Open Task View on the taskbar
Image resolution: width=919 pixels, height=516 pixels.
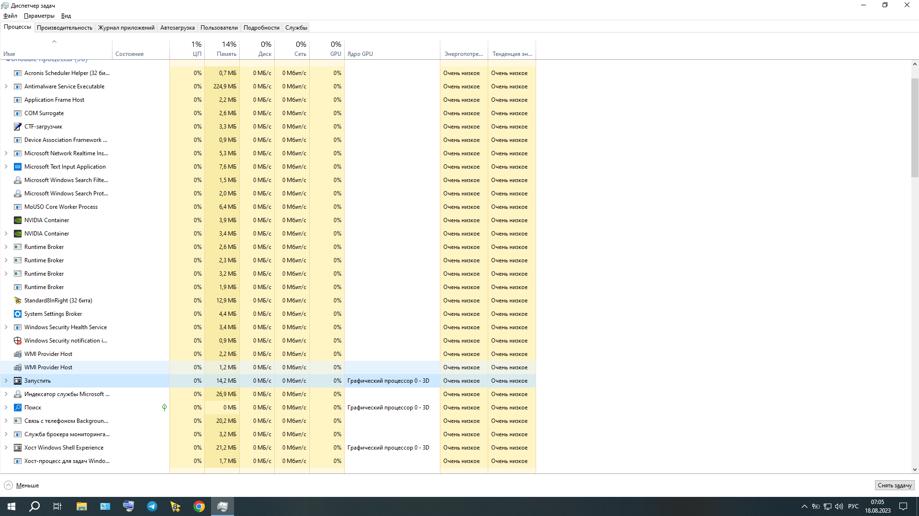click(x=57, y=506)
